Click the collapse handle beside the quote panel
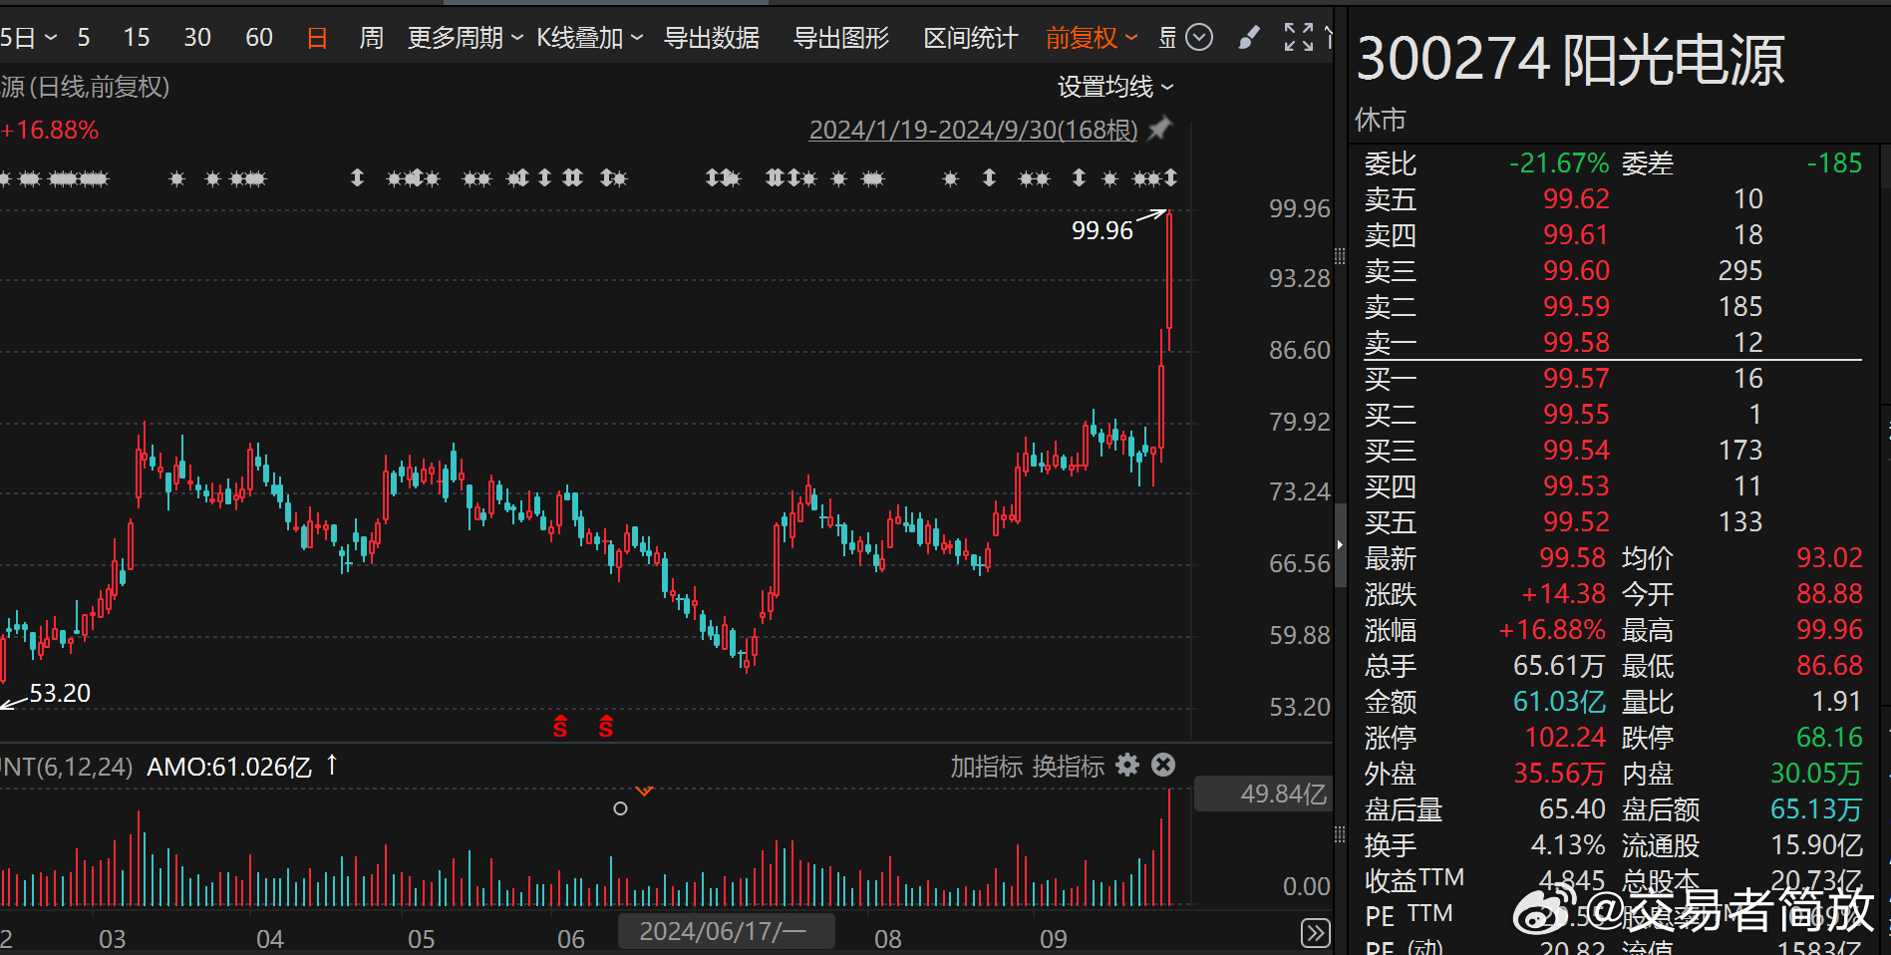Viewport: 1891px width, 955px height. [x=1340, y=545]
